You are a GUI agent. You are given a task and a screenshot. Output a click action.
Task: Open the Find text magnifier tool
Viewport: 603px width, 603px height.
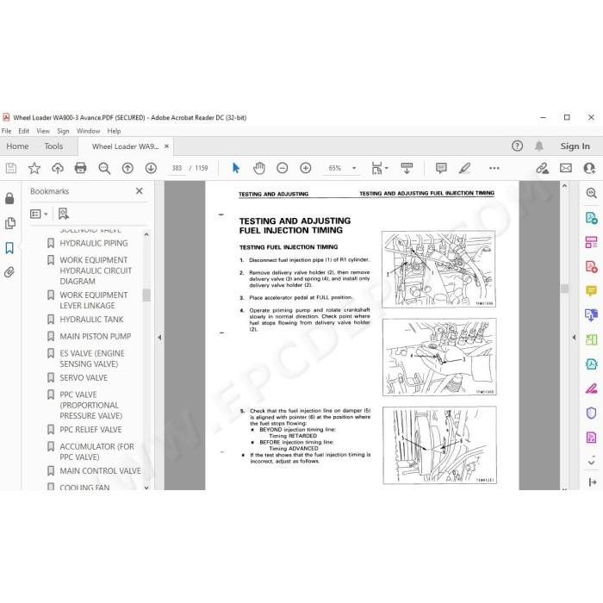click(x=104, y=168)
